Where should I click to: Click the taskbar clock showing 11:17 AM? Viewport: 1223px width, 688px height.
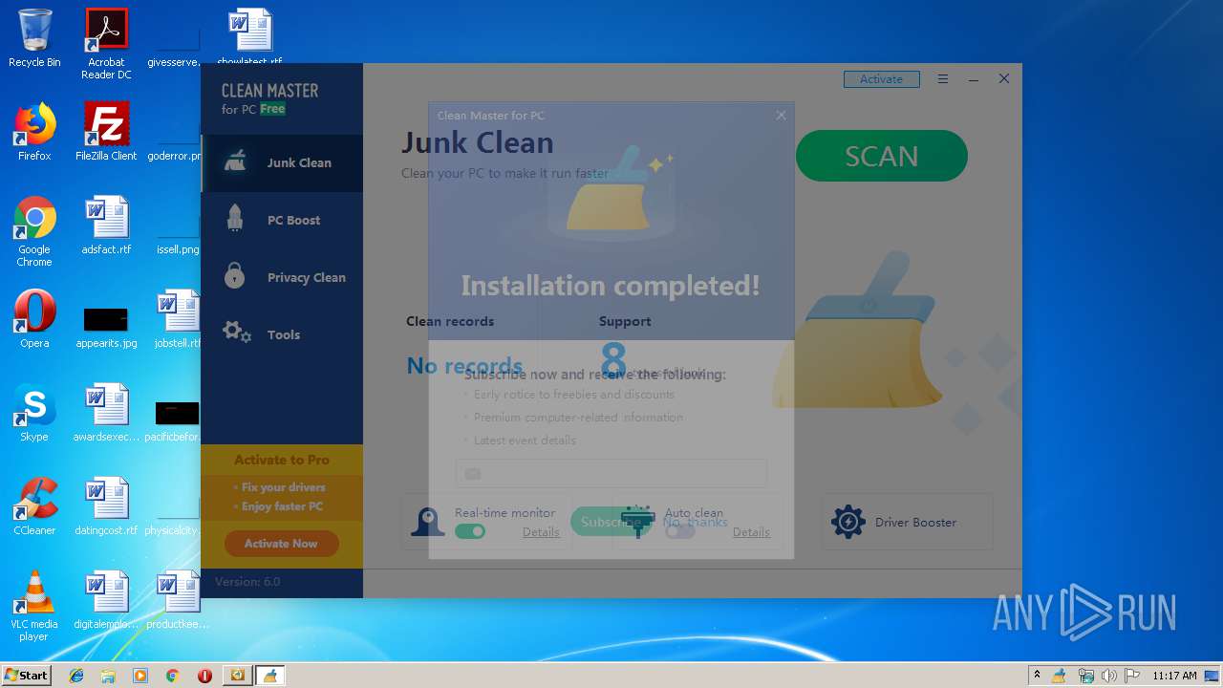click(1174, 676)
